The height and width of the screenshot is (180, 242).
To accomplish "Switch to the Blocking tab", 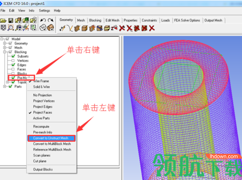I will (x=95, y=20).
